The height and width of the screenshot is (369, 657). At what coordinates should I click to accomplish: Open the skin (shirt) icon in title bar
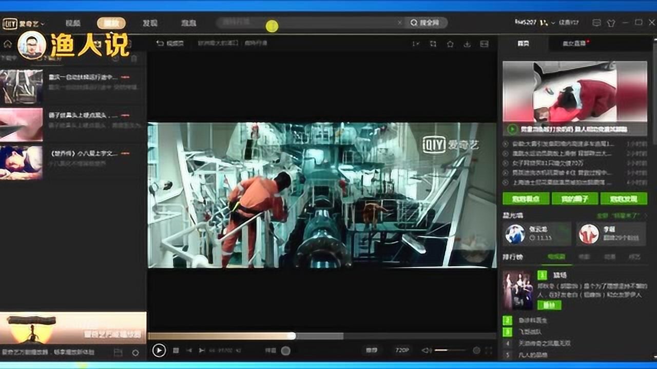click(611, 23)
